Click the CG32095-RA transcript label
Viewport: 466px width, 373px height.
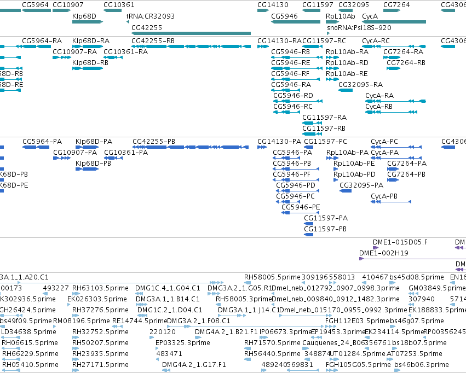(360, 85)
